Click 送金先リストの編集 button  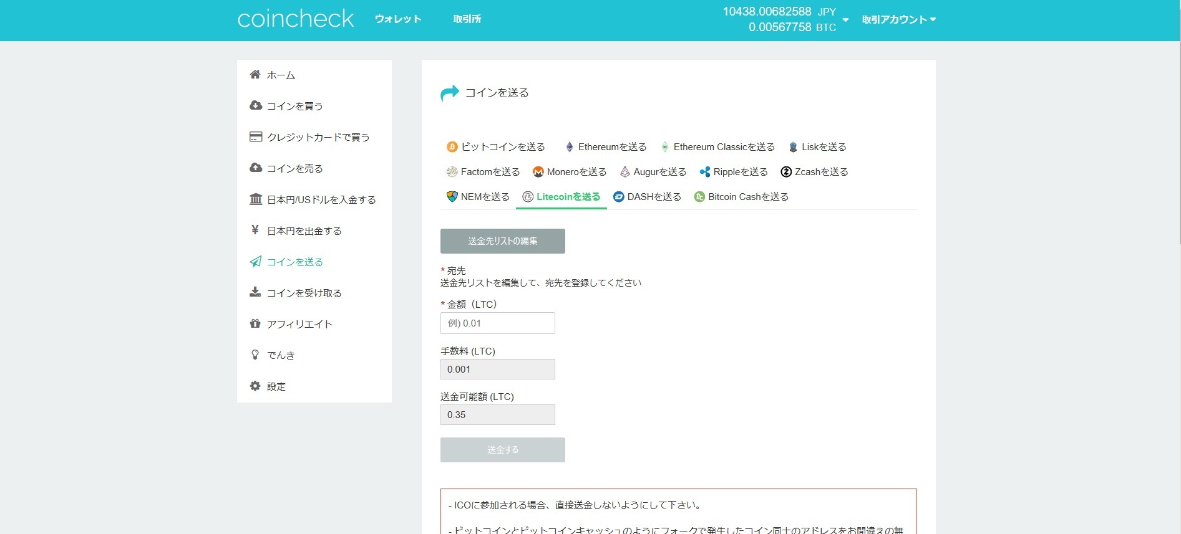tap(503, 241)
